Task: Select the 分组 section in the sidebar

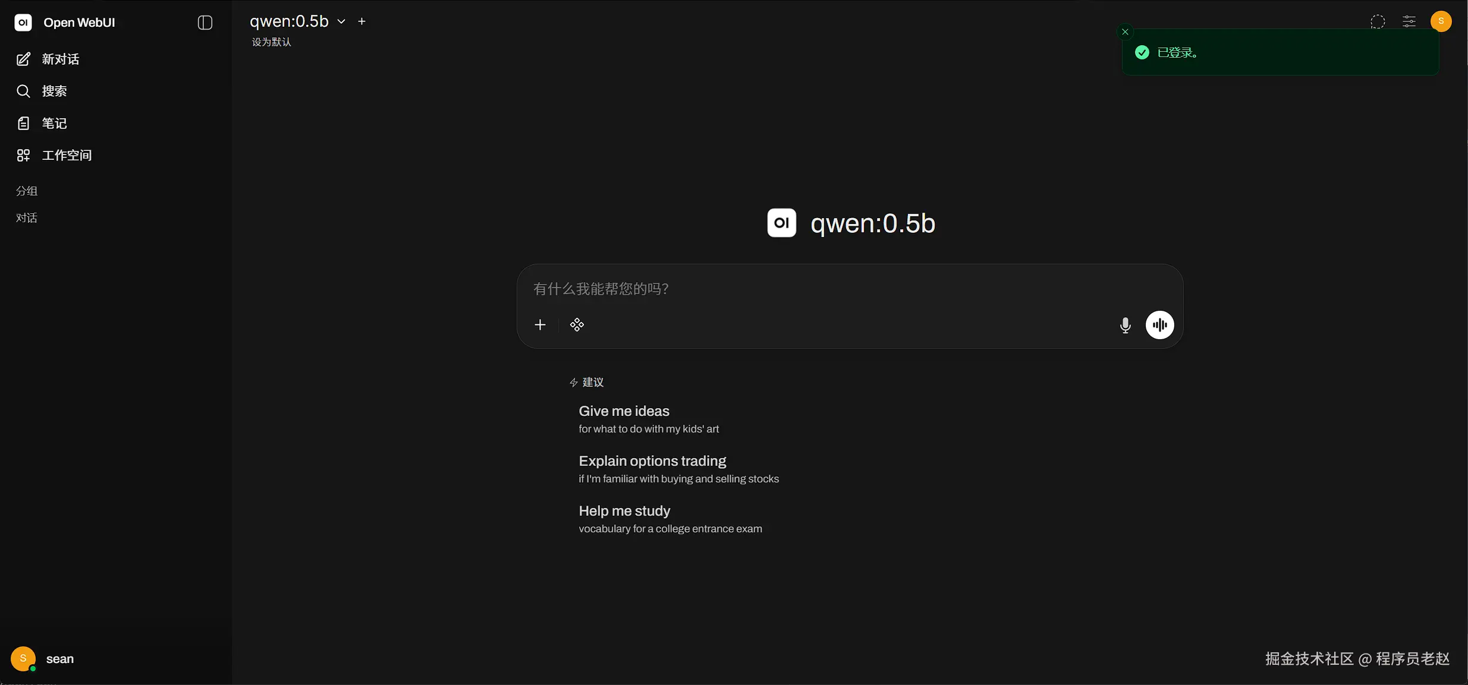Action: tap(26, 191)
